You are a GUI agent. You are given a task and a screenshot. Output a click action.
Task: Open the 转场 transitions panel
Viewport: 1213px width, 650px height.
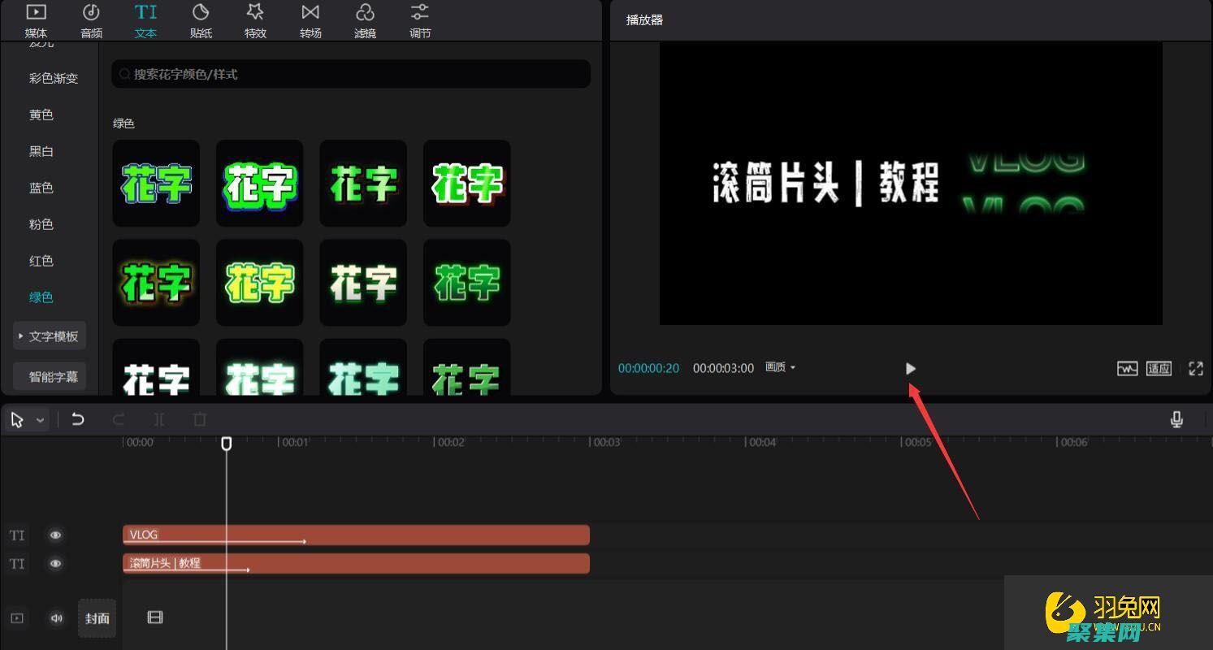(x=310, y=19)
